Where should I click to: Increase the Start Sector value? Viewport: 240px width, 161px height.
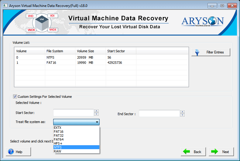coord(96,111)
